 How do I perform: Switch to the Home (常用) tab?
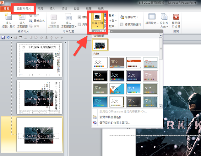[x=40, y=8]
